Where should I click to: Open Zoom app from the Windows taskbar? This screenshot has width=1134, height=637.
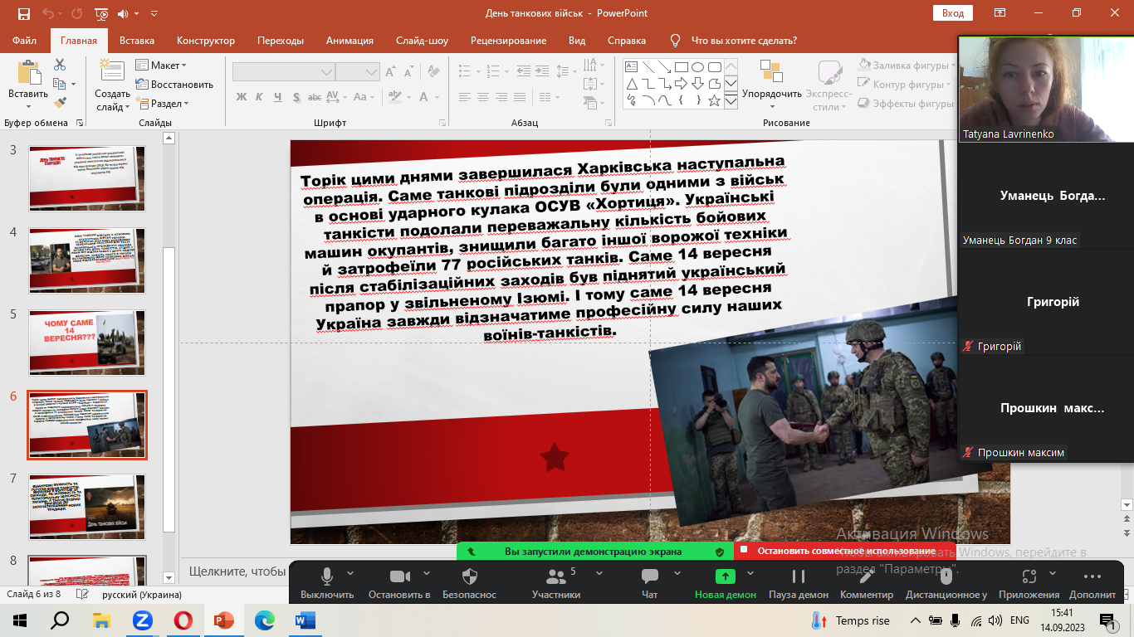coord(142,620)
